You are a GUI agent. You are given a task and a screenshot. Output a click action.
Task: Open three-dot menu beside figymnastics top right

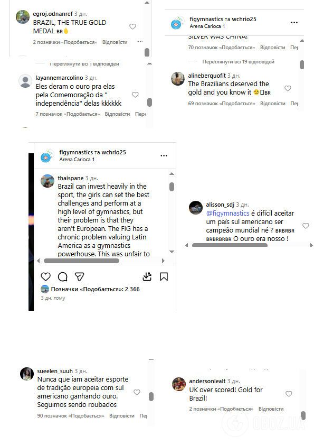point(294,22)
